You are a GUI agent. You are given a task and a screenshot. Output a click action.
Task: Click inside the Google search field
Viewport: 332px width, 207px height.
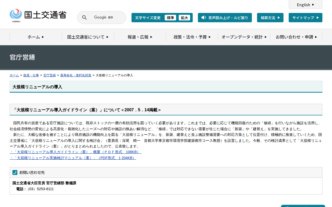pyautogui.click(x=106, y=18)
